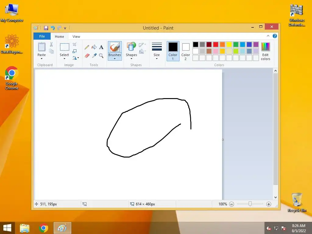Open the File menu
This screenshot has height=234, width=312.
tap(42, 36)
